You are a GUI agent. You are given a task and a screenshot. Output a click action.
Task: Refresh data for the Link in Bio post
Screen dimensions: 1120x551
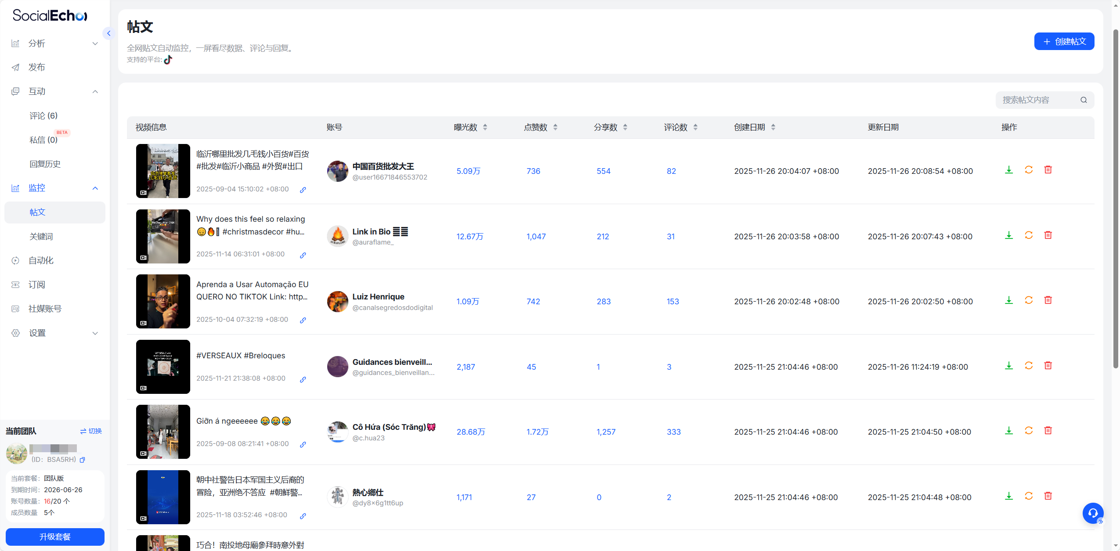tap(1028, 235)
